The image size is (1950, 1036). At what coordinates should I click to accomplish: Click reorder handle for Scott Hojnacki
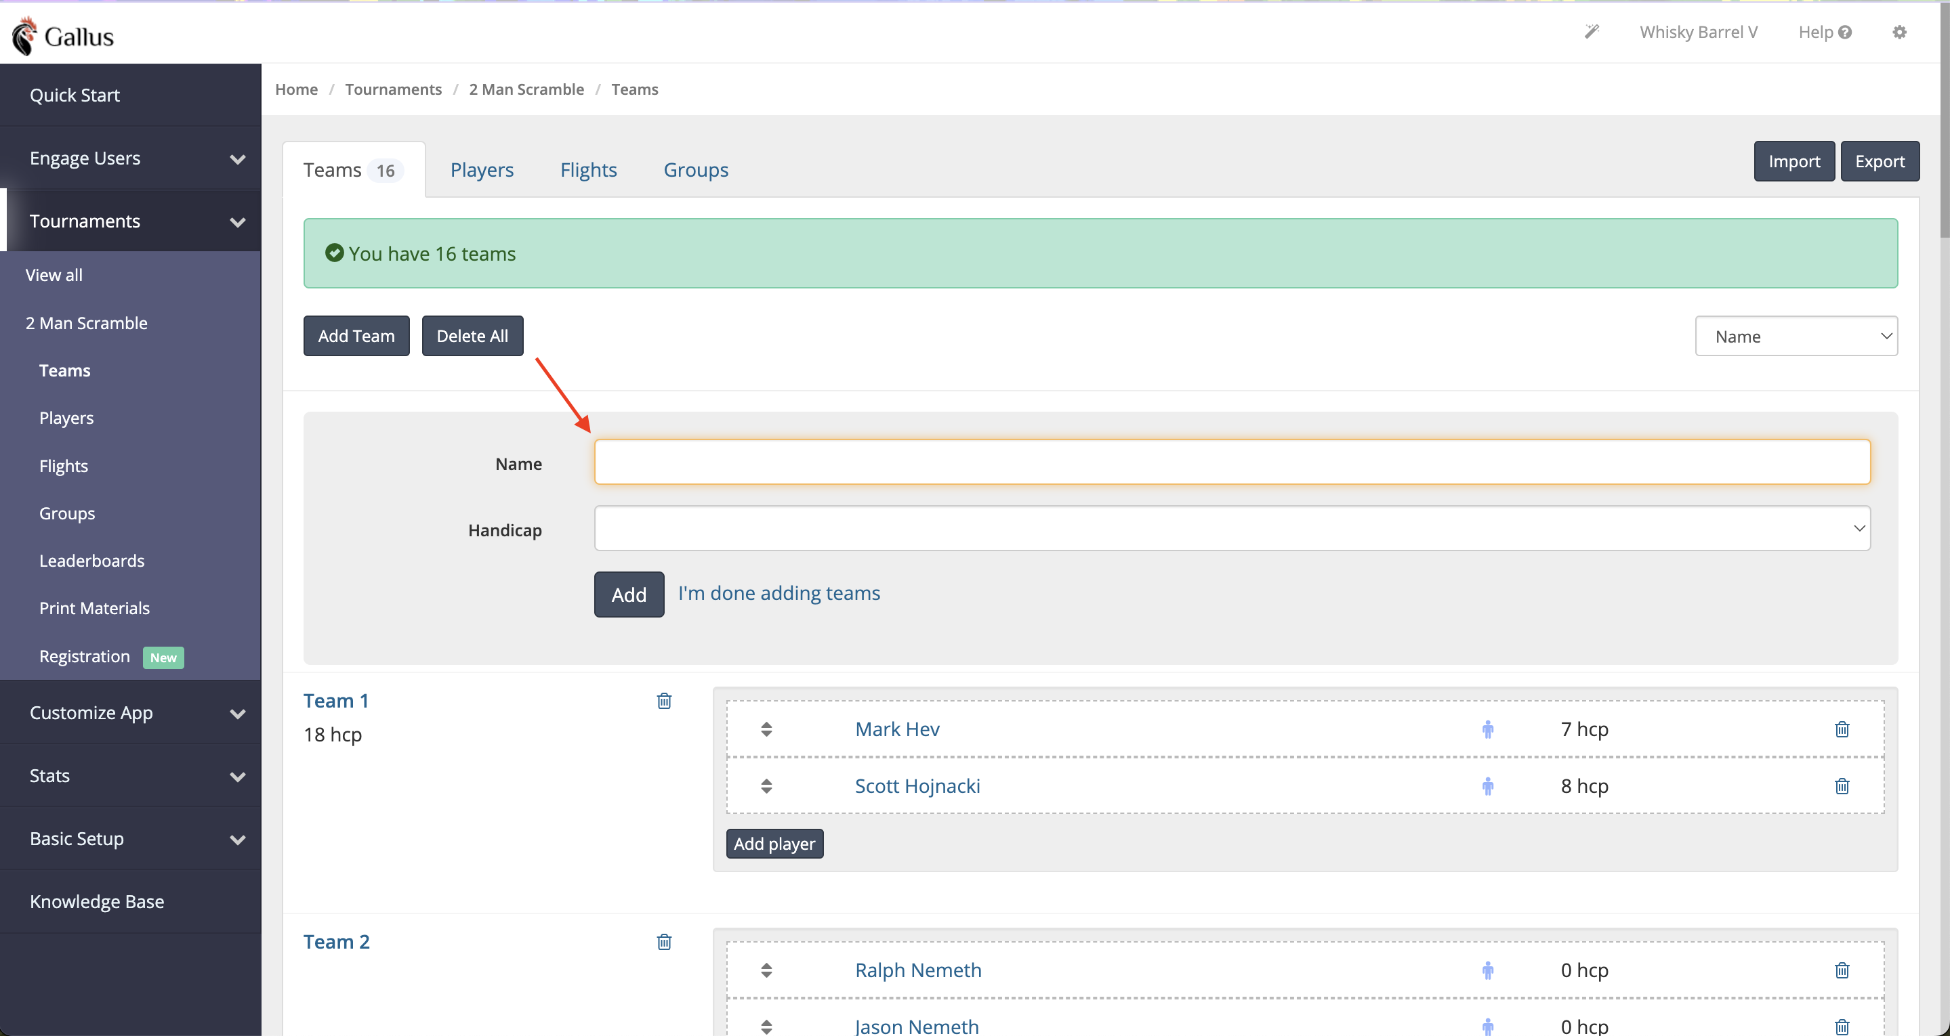coord(766,785)
